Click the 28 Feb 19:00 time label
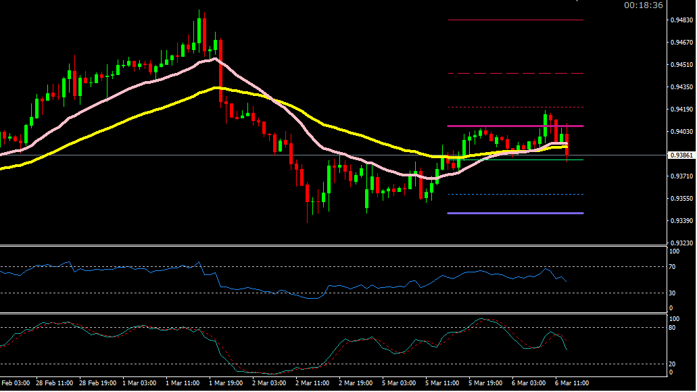697x392 pixels. tap(98, 383)
